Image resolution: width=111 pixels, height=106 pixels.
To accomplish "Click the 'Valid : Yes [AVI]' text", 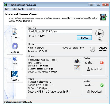I will 36,48.
